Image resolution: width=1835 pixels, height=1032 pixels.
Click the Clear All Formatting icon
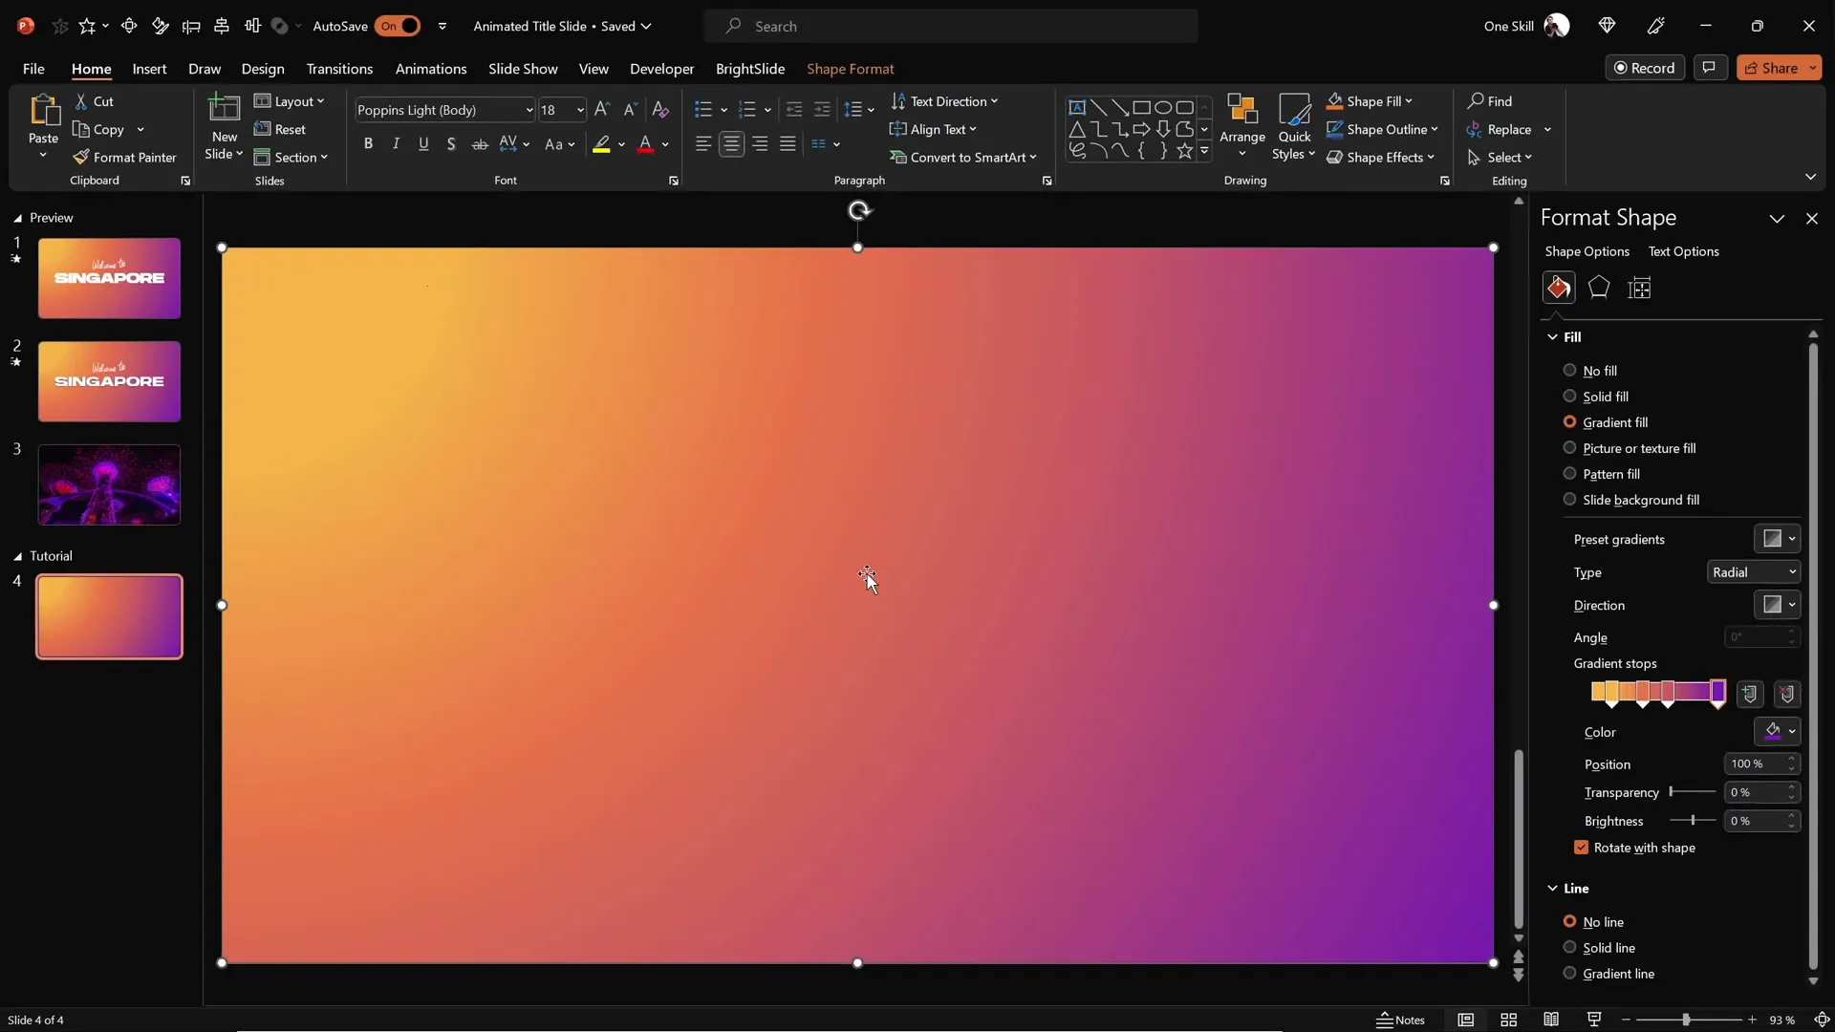click(660, 109)
